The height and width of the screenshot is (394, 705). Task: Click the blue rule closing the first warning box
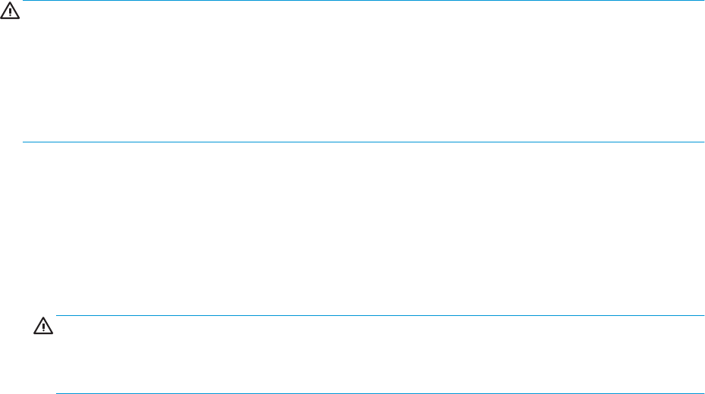coord(363,142)
